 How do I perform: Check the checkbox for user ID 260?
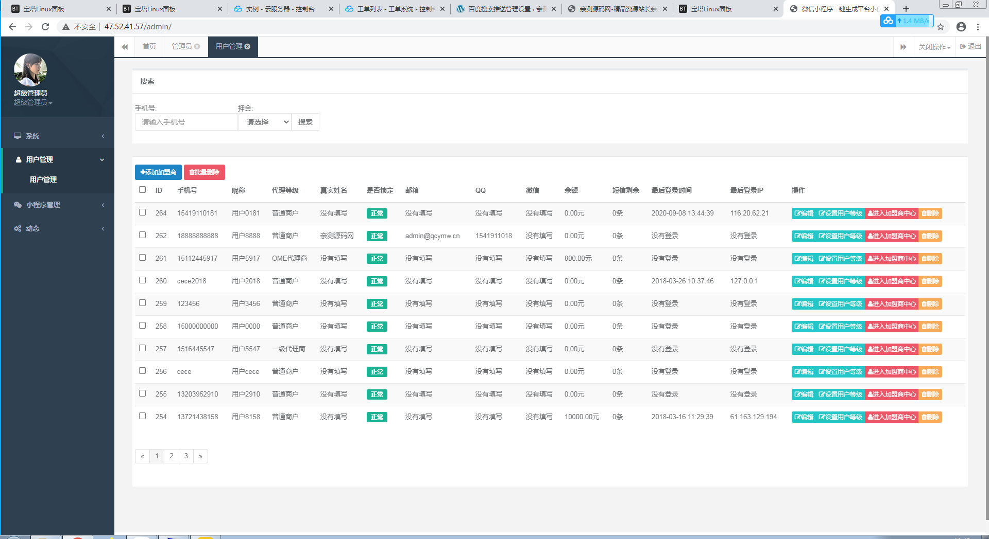click(x=143, y=280)
